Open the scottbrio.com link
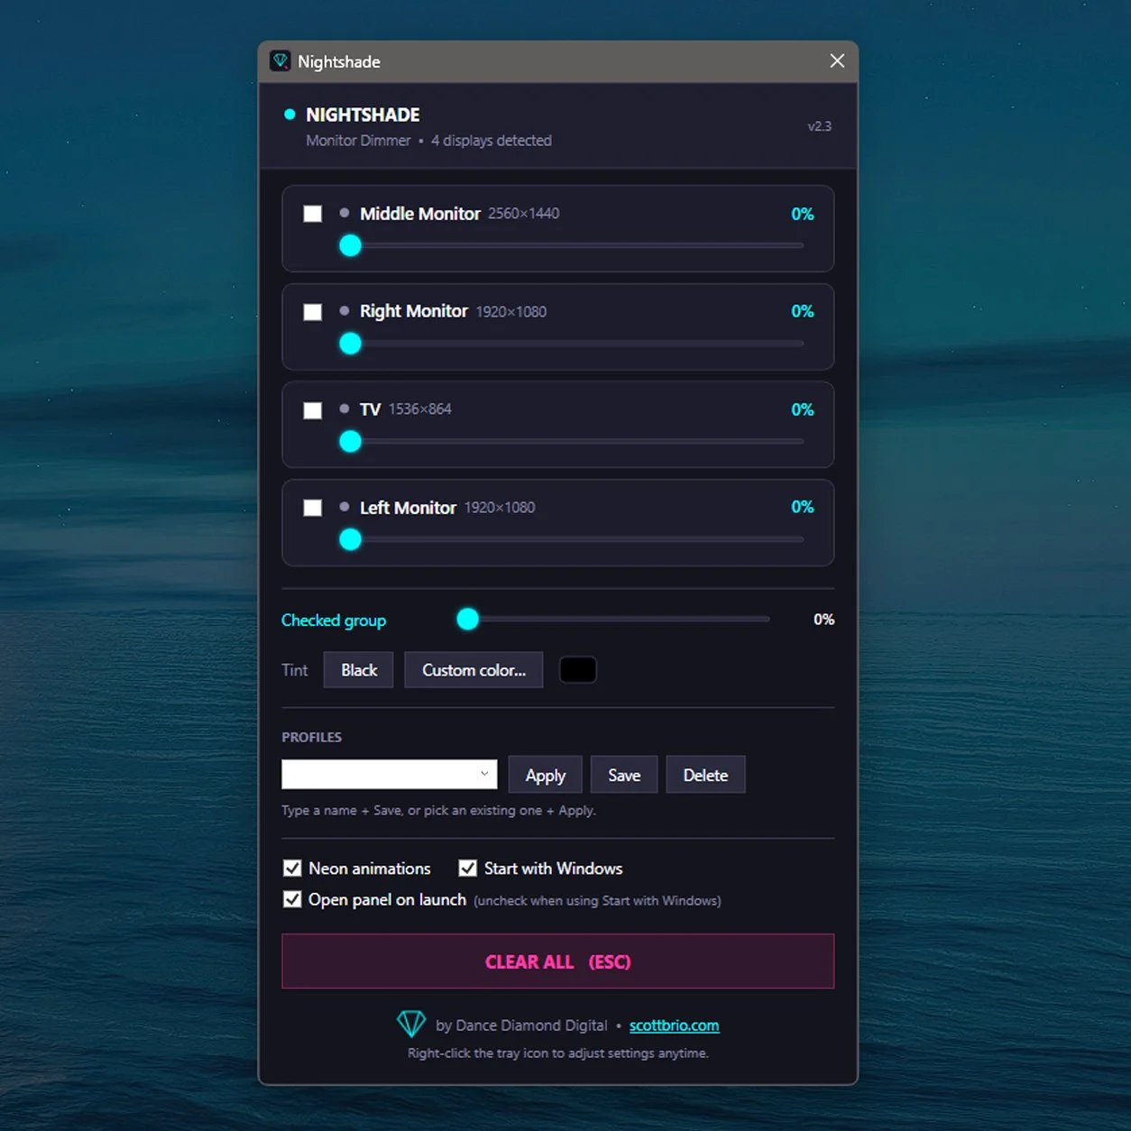 675,1025
